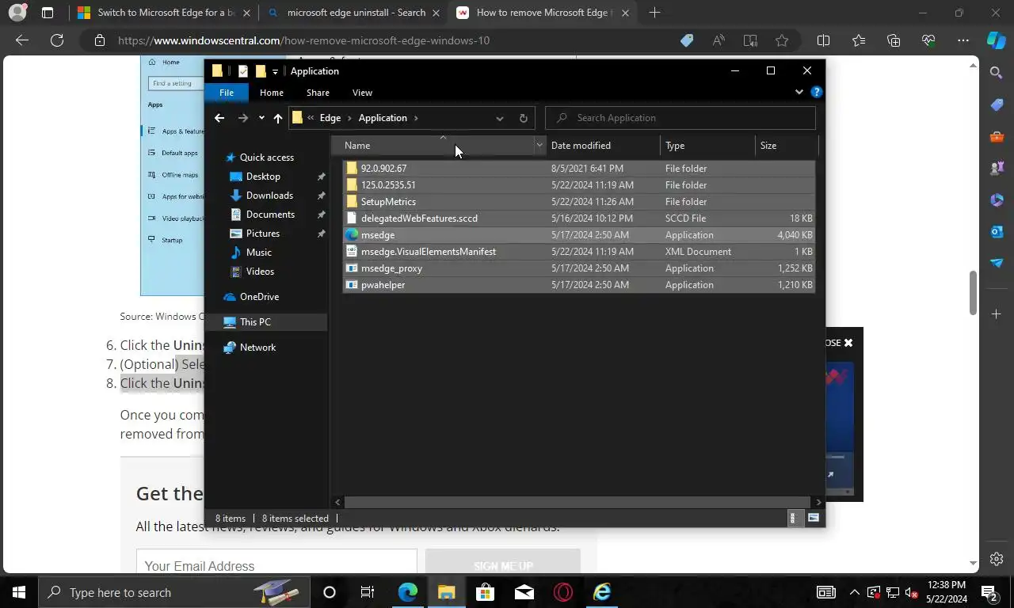The image size is (1014, 608).
Task: Select SetupMetrics folder
Action: point(578,202)
